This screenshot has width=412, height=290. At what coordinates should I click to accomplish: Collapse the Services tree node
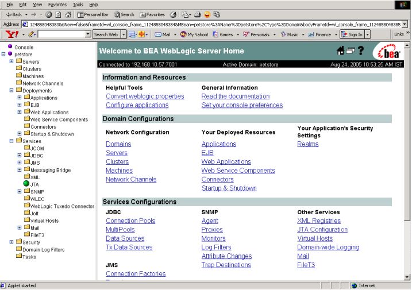point(11,141)
